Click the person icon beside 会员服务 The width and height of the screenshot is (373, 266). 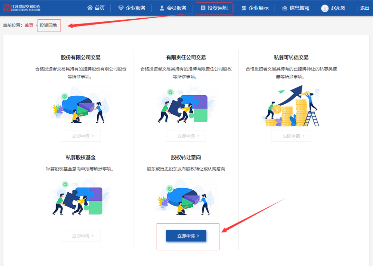click(162, 8)
